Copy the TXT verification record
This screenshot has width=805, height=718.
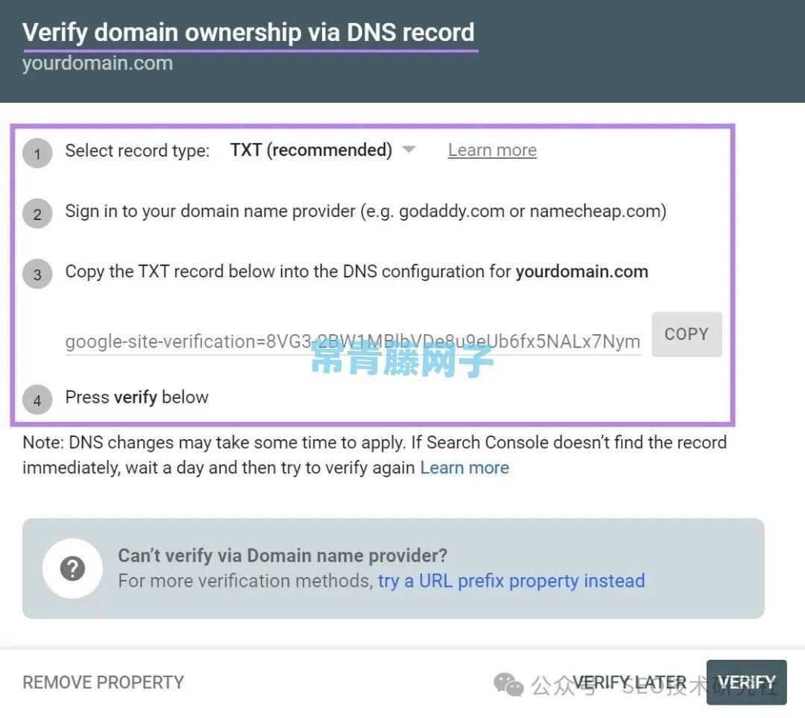tap(686, 334)
